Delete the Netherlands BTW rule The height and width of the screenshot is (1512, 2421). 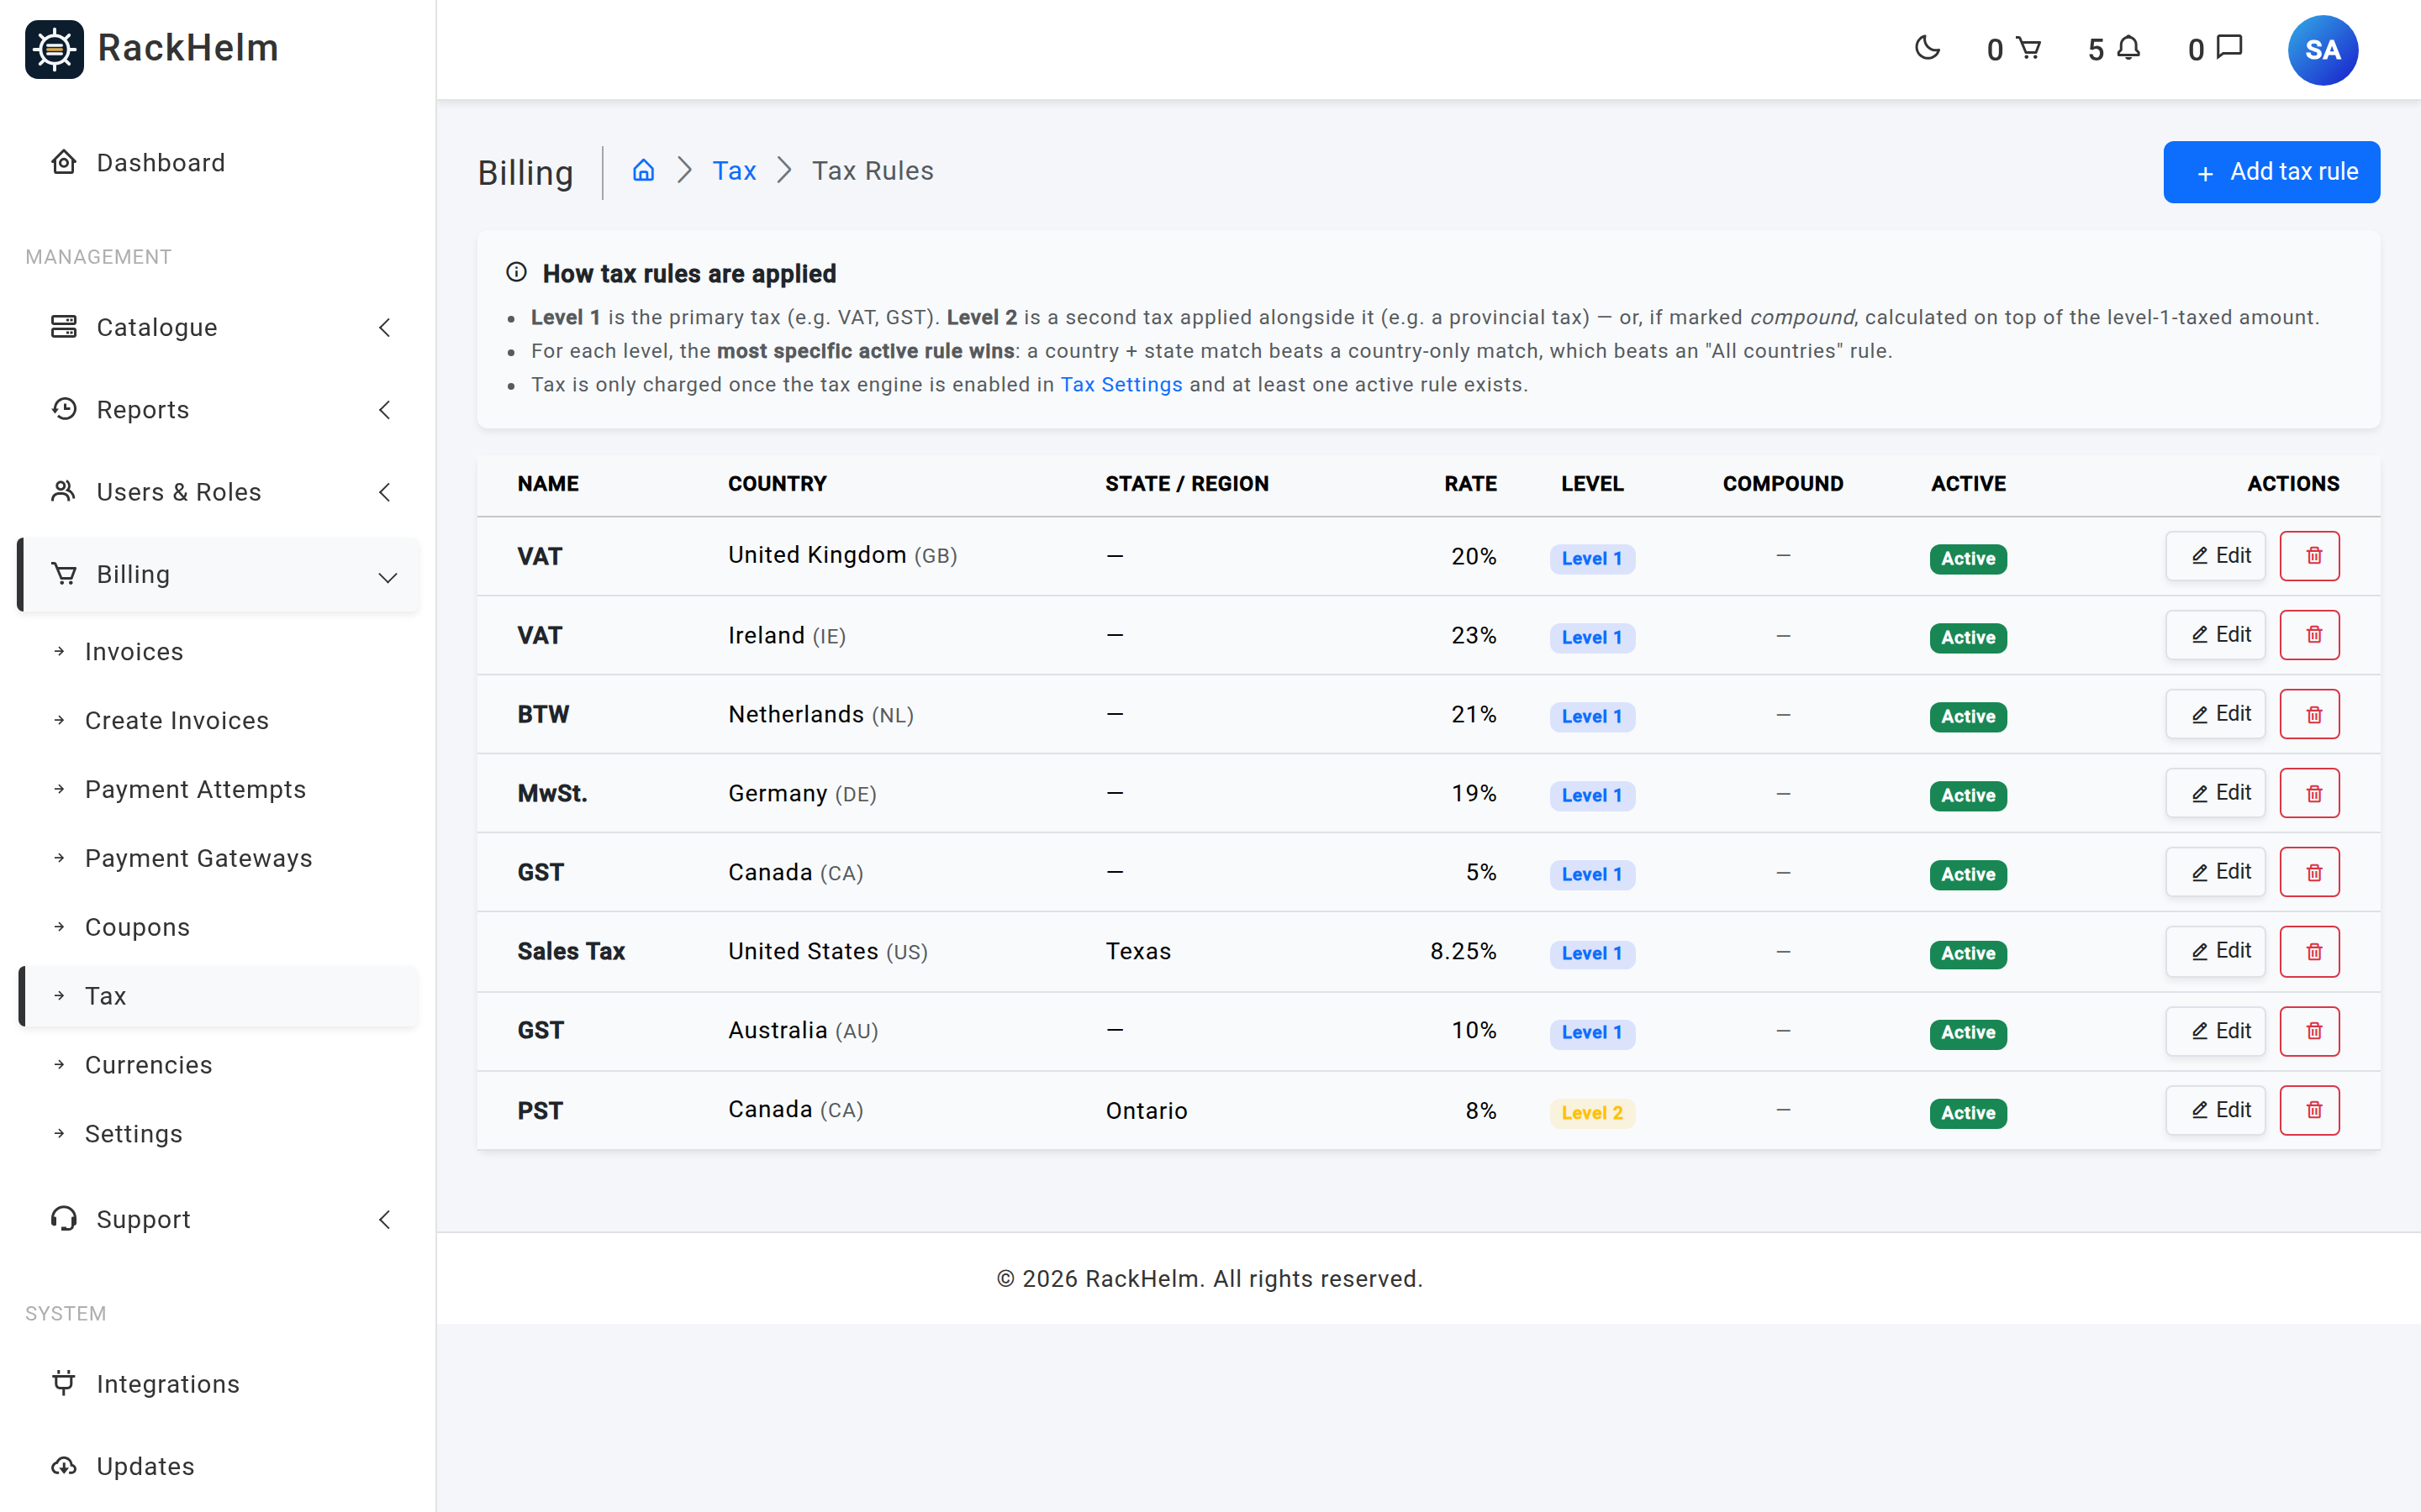tap(2310, 714)
